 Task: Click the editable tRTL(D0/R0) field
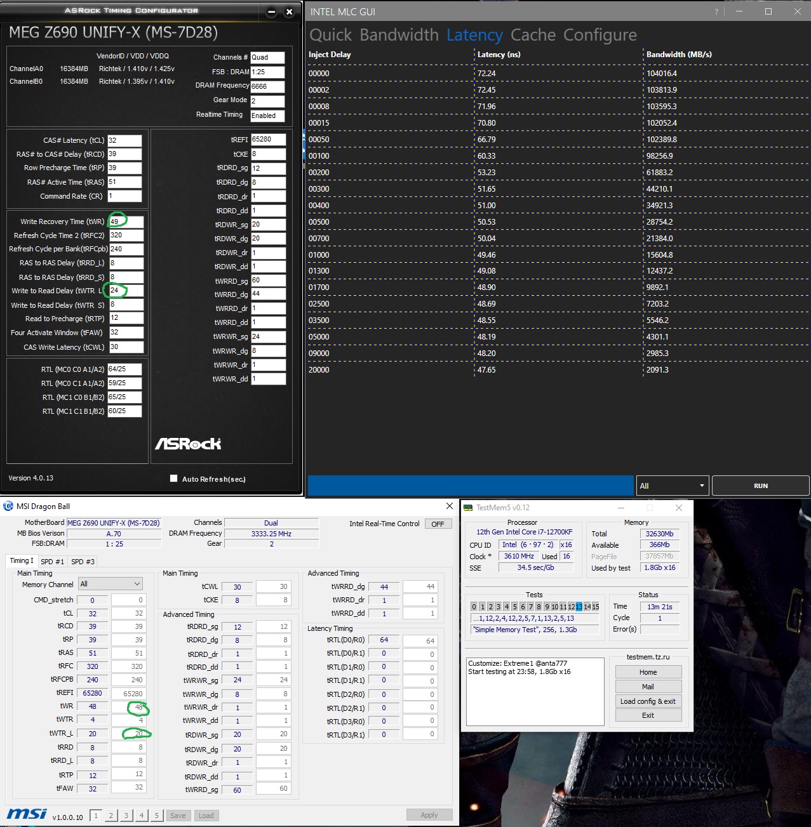pyautogui.click(x=420, y=641)
